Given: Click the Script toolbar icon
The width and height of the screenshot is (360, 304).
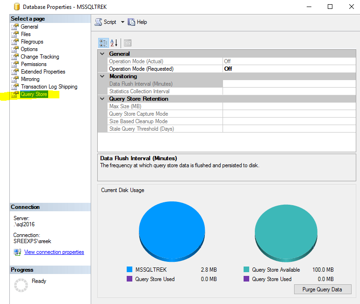Looking at the screenshot, I should point(99,22).
